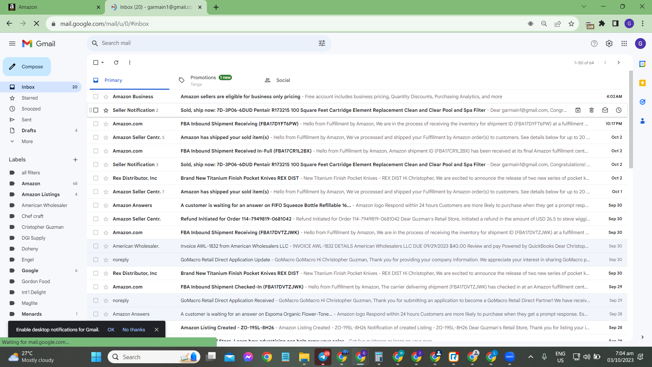
Task: Archive the hovered Seller Notification email
Action: pos(578,110)
